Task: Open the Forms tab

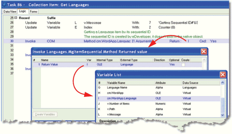Action: point(34,12)
